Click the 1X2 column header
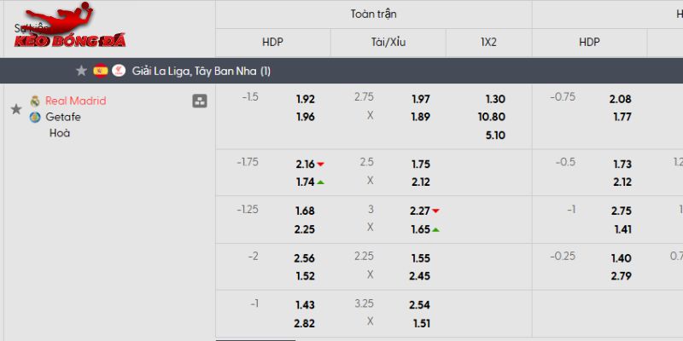Viewport: 683px width, 341px height. pos(488,42)
